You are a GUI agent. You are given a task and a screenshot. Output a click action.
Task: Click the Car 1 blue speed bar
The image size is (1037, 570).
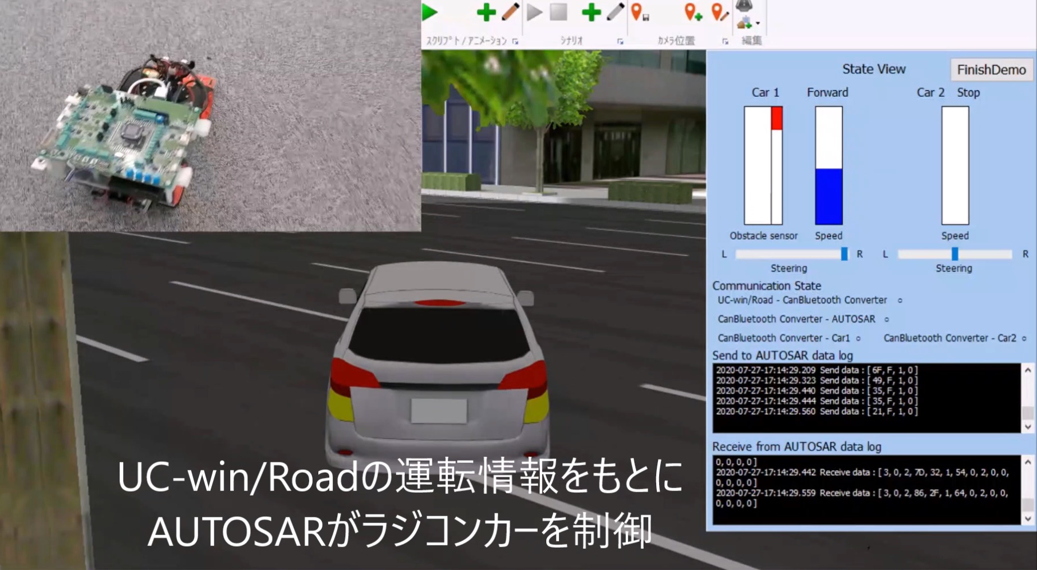pos(829,196)
